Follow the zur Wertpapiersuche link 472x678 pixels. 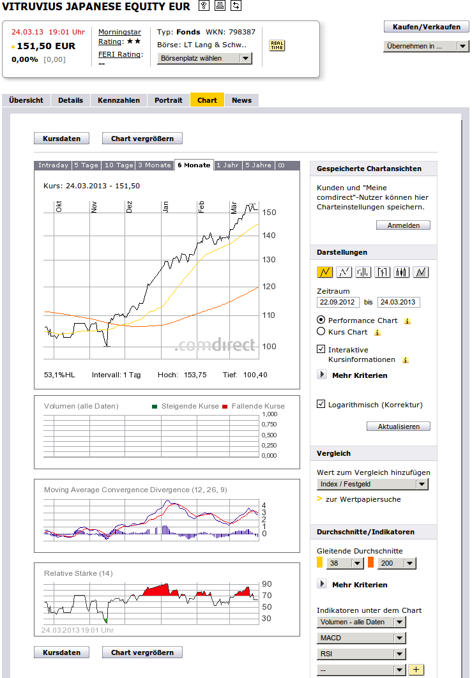point(363,499)
